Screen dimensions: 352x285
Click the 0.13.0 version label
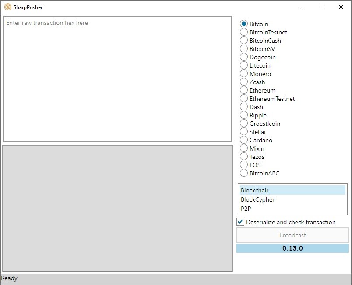coord(292,248)
